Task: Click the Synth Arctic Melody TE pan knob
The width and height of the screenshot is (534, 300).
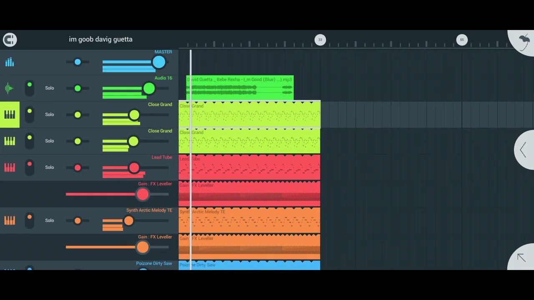Action: point(78,220)
